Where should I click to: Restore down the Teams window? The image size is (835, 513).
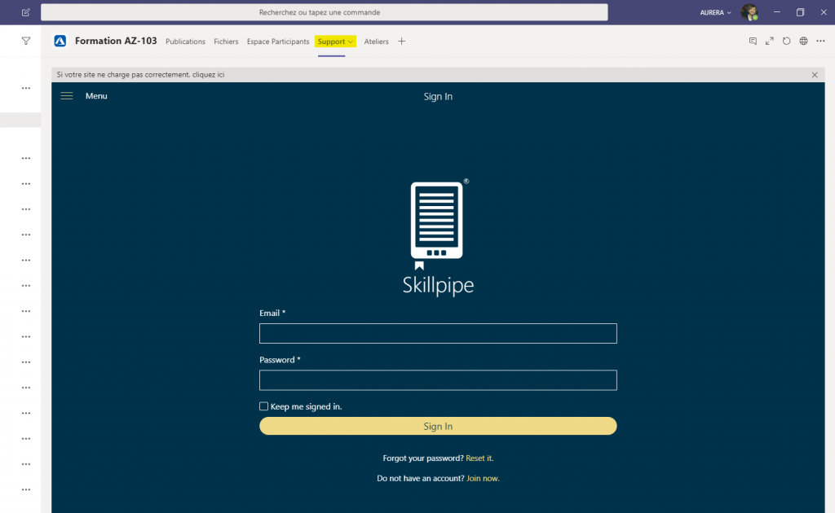tap(800, 12)
